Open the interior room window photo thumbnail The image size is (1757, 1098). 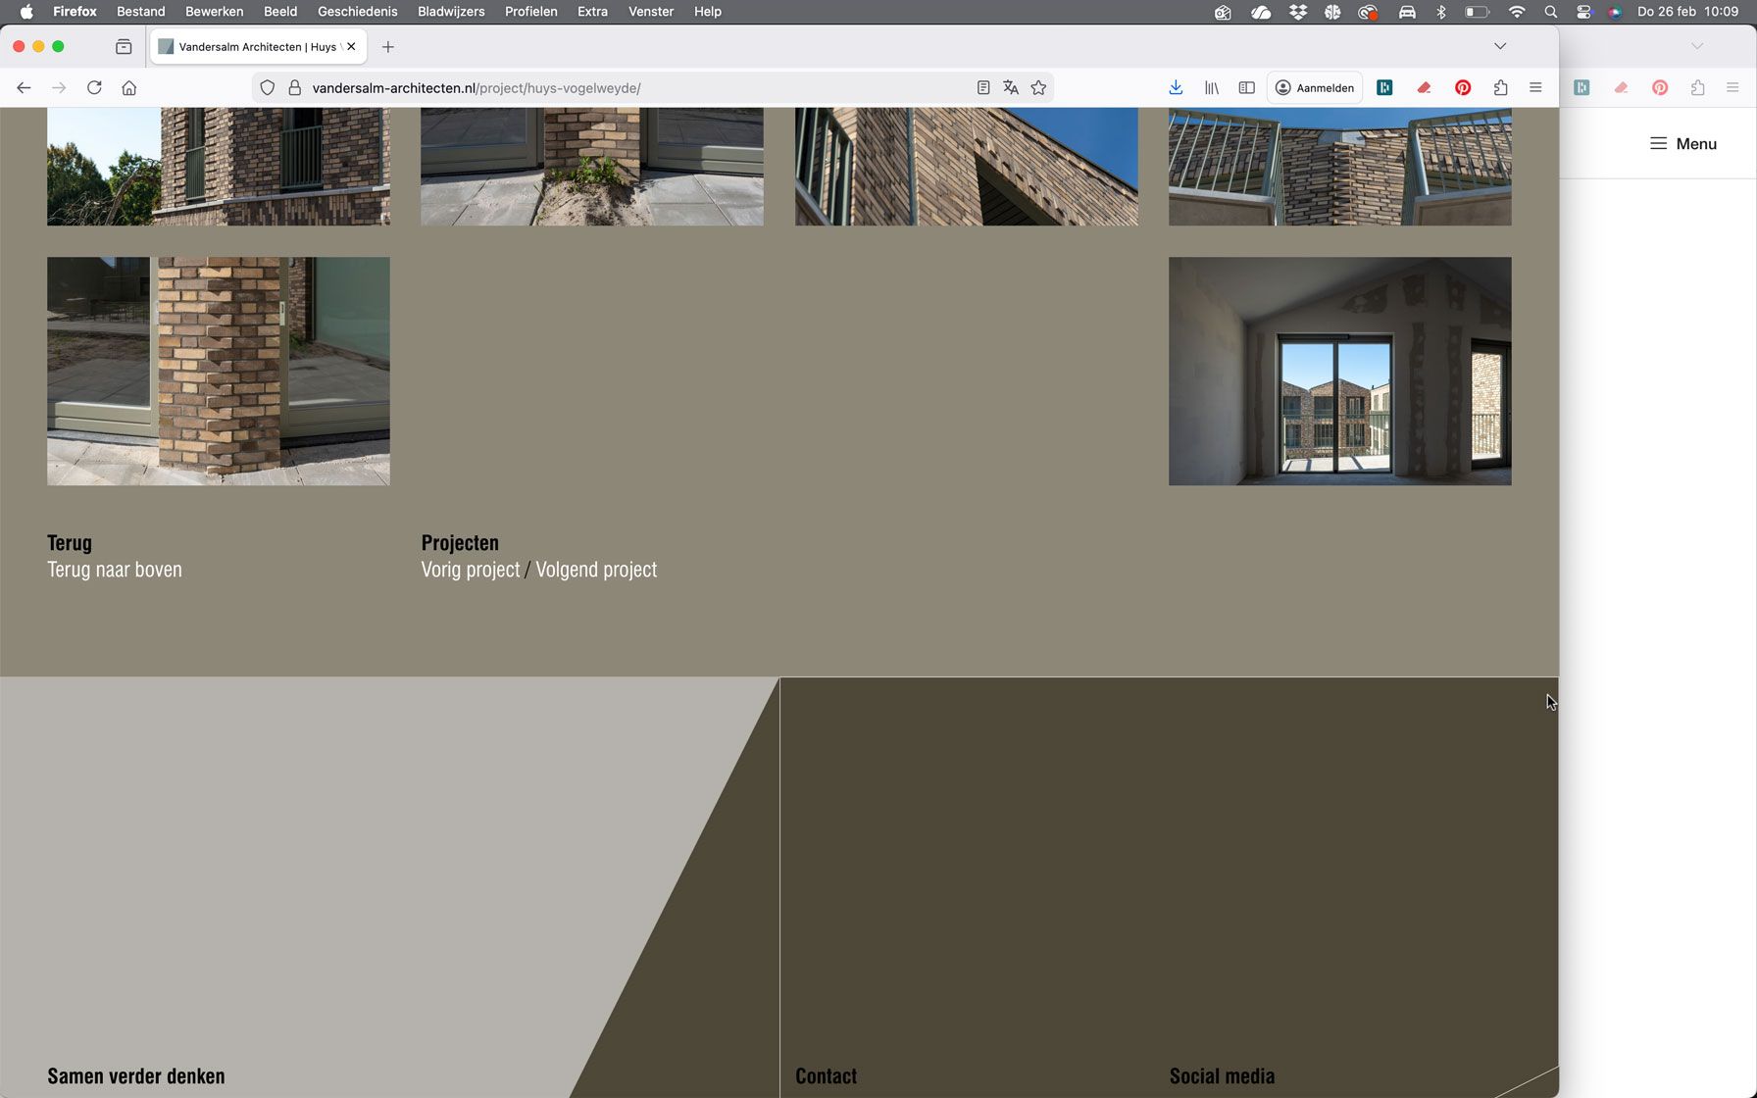click(1339, 372)
